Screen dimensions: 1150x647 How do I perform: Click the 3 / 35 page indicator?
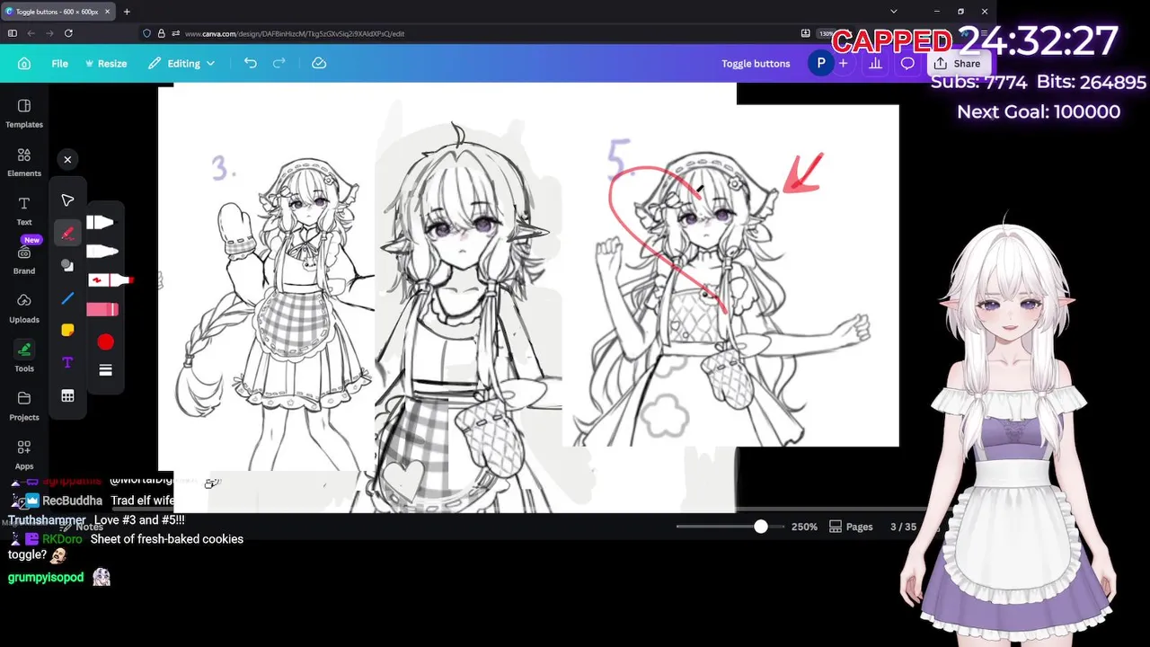(x=903, y=527)
